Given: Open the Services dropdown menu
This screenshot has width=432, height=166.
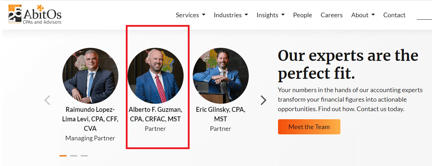Looking at the screenshot, I should coord(190,15).
